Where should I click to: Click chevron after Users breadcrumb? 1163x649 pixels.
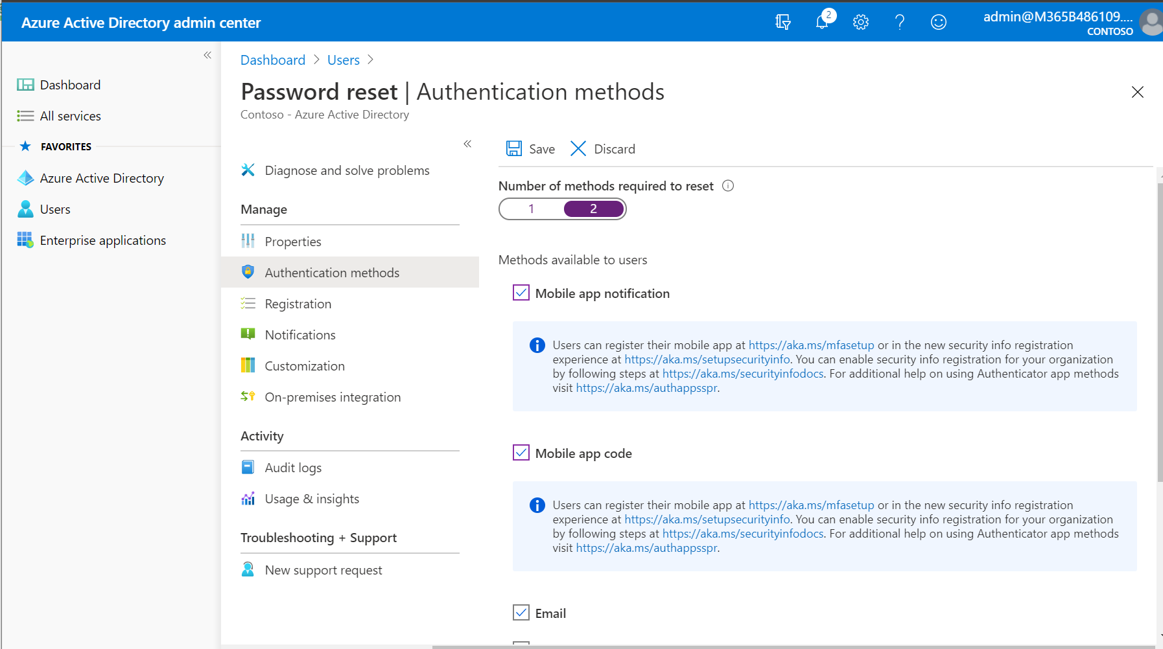click(370, 60)
